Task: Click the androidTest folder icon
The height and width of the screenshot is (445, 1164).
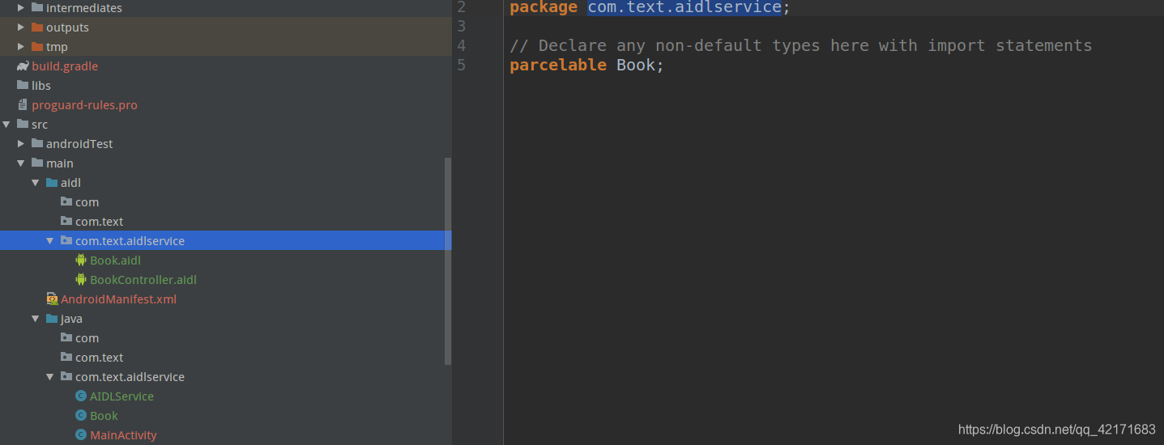Action: click(x=36, y=143)
